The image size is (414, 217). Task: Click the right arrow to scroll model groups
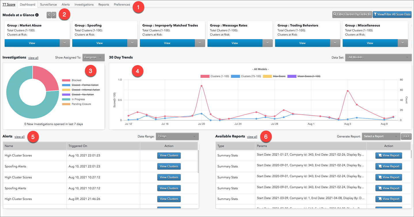pos(54,15)
